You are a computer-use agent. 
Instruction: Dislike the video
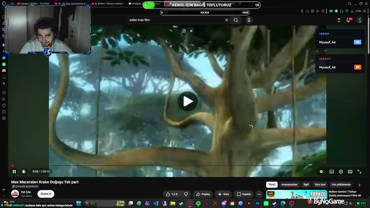click(186, 194)
